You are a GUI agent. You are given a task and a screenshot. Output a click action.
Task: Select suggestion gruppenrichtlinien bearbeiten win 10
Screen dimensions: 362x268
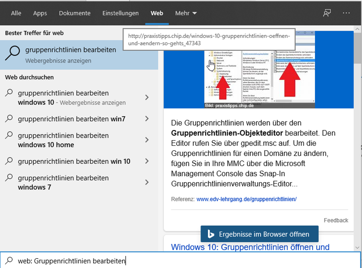[74, 161]
